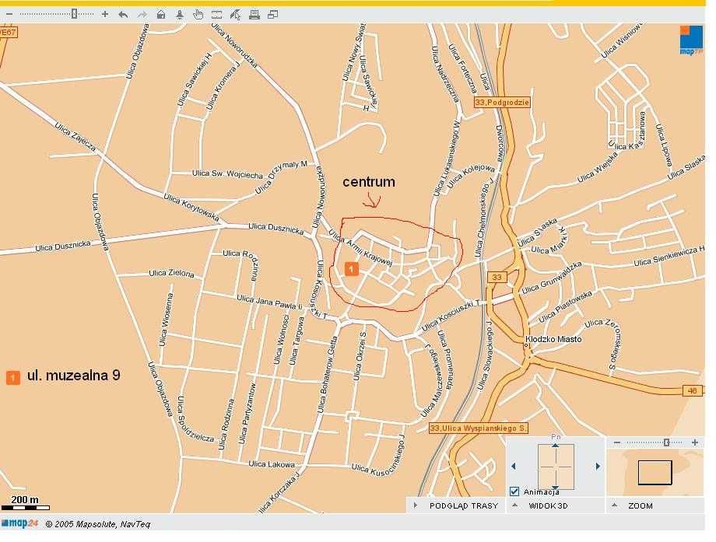Click the zoom in plus icon in top toolbar
Screen dimensions: 716x542
(105, 14)
